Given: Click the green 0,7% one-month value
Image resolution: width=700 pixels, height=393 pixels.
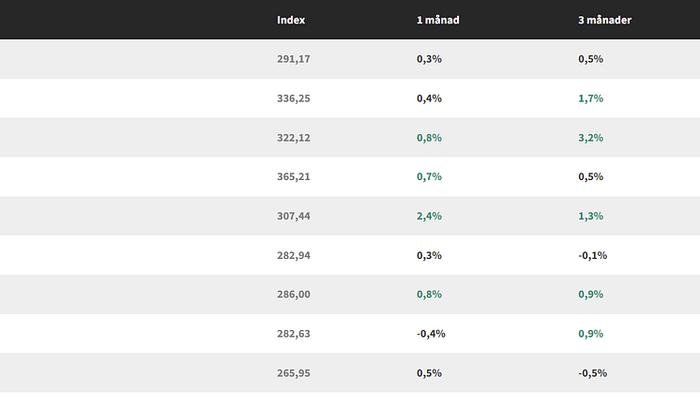Looking at the screenshot, I should pos(429,176).
